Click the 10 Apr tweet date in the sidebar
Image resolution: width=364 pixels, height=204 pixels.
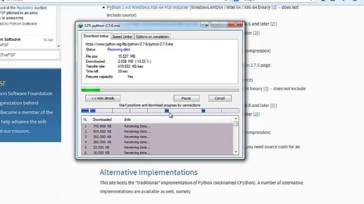(48, 40)
